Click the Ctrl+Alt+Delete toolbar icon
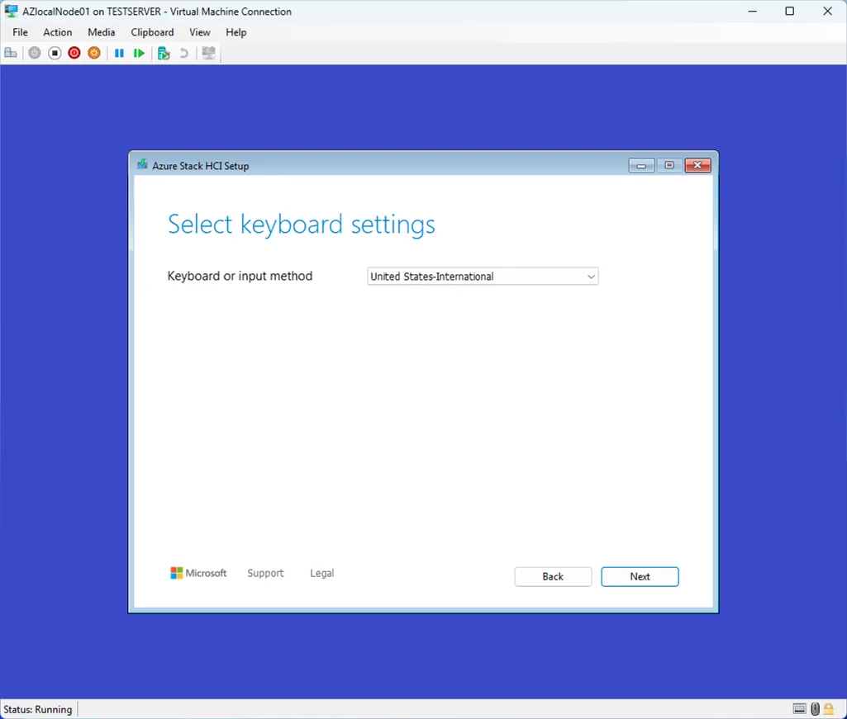This screenshot has width=847, height=719. [11, 53]
